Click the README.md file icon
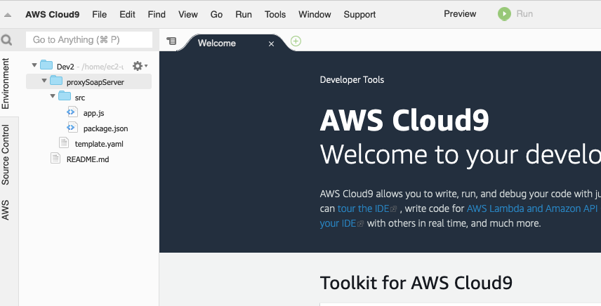Viewport: 601px width, 306px height. (x=55, y=158)
